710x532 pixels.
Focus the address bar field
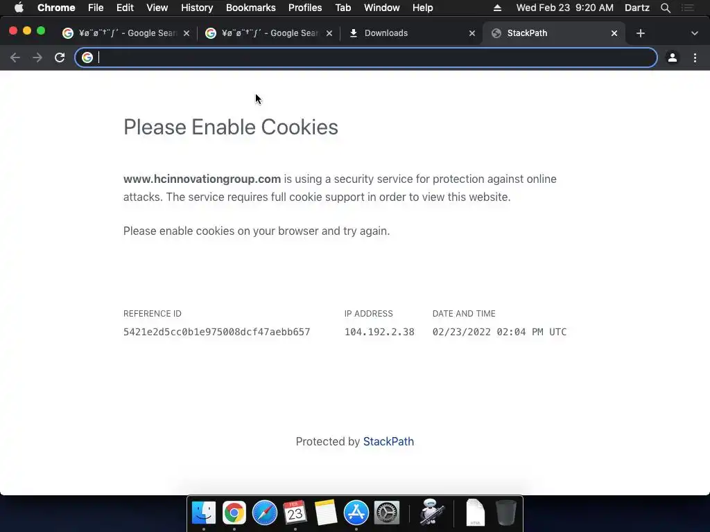[x=366, y=57]
